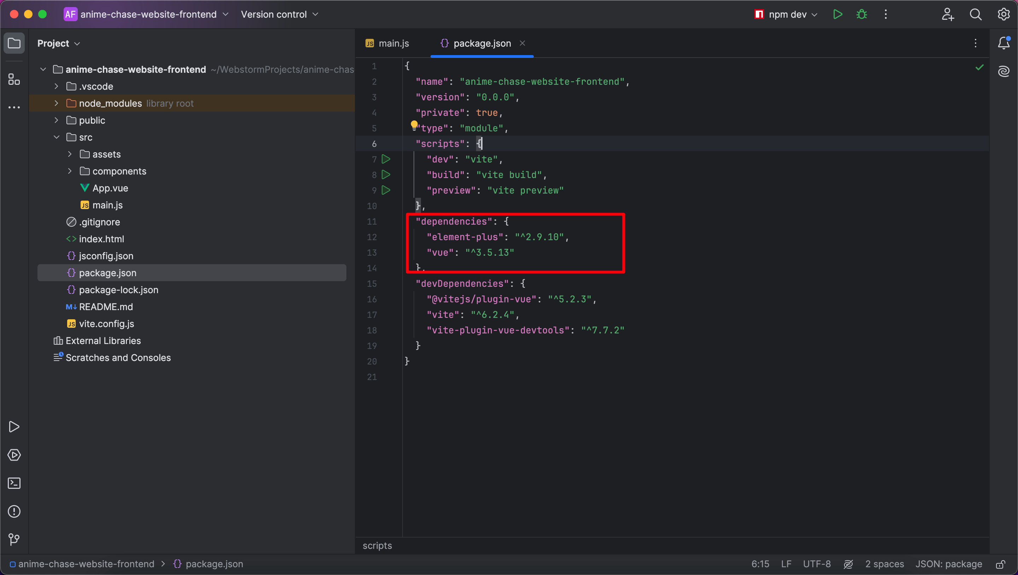
Task: Open the Notifications bell panel
Action: click(x=1004, y=43)
